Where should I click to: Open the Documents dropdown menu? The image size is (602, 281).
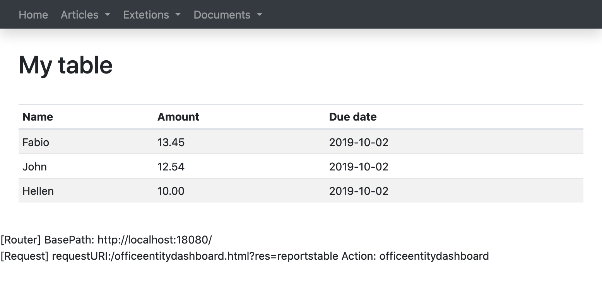click(228, 15)
